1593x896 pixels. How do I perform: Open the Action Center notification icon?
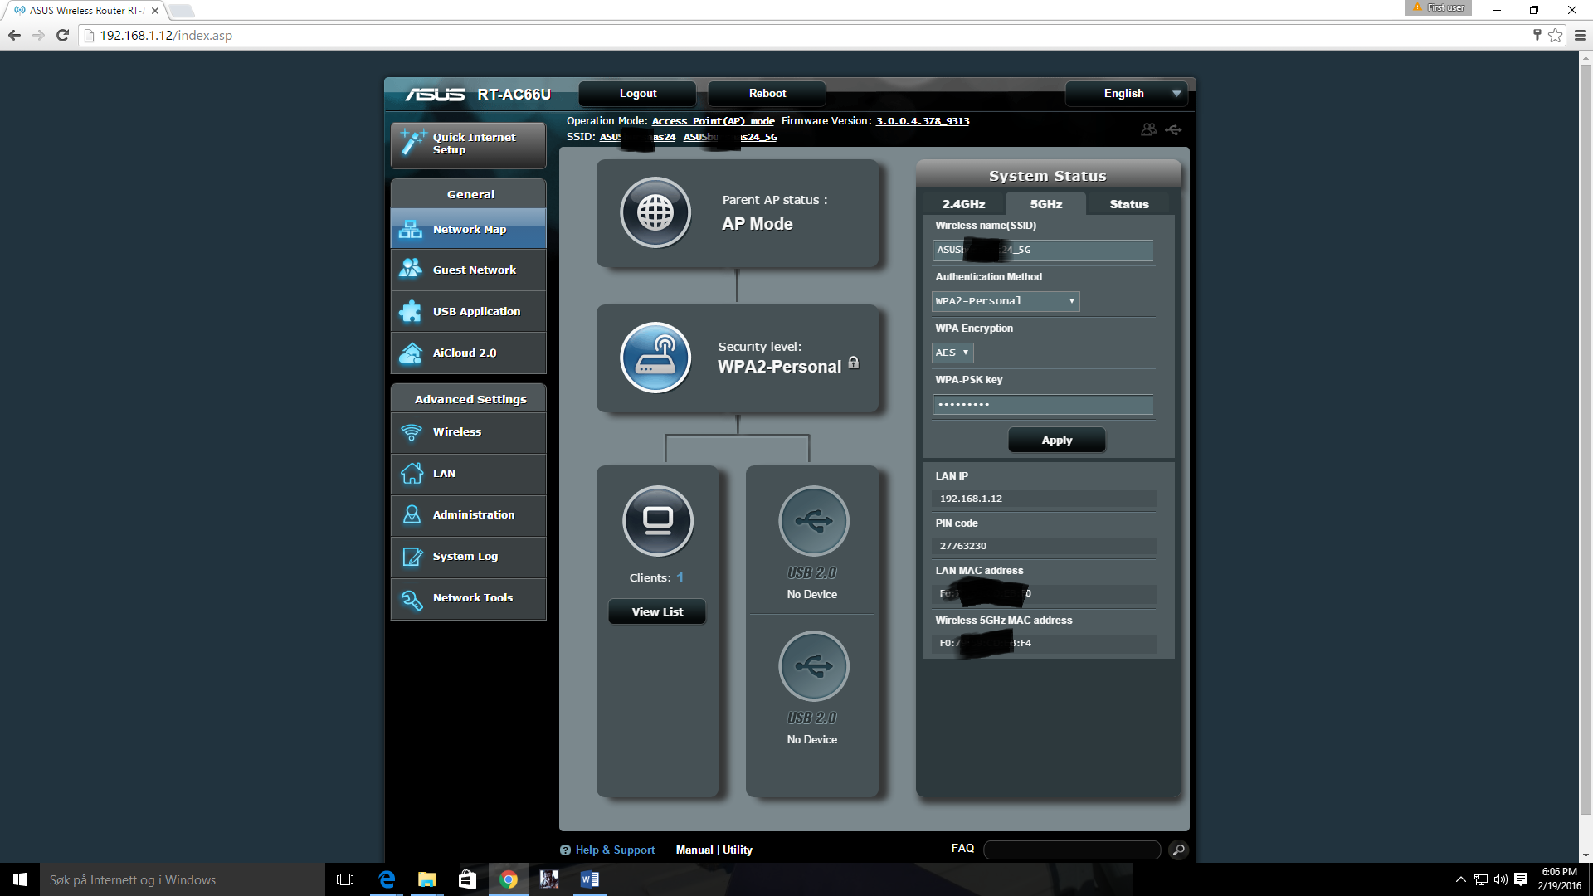(x=1521, y=879)
